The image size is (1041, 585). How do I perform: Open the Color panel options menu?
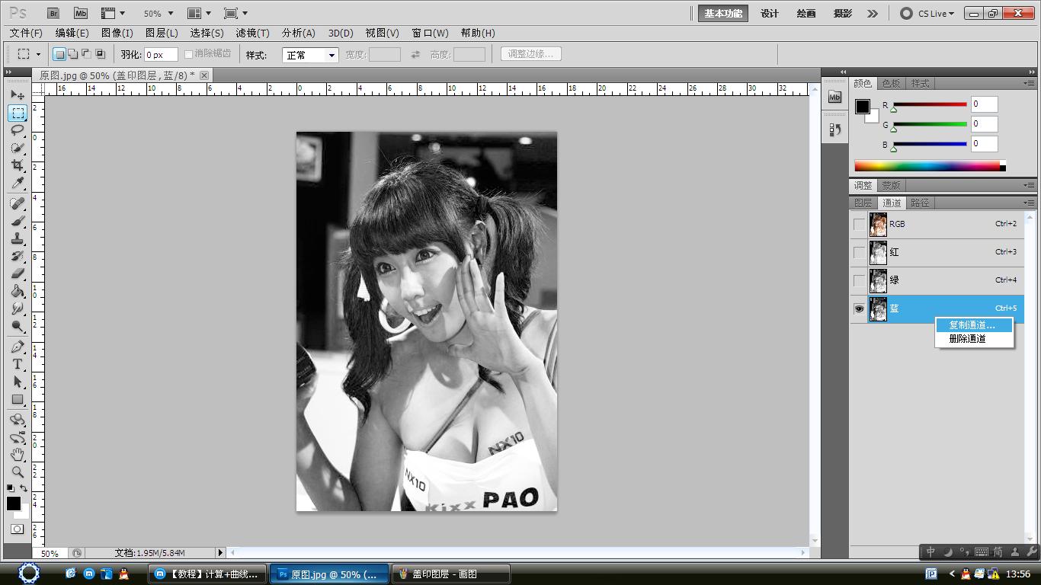click(x=1029, y=83)
